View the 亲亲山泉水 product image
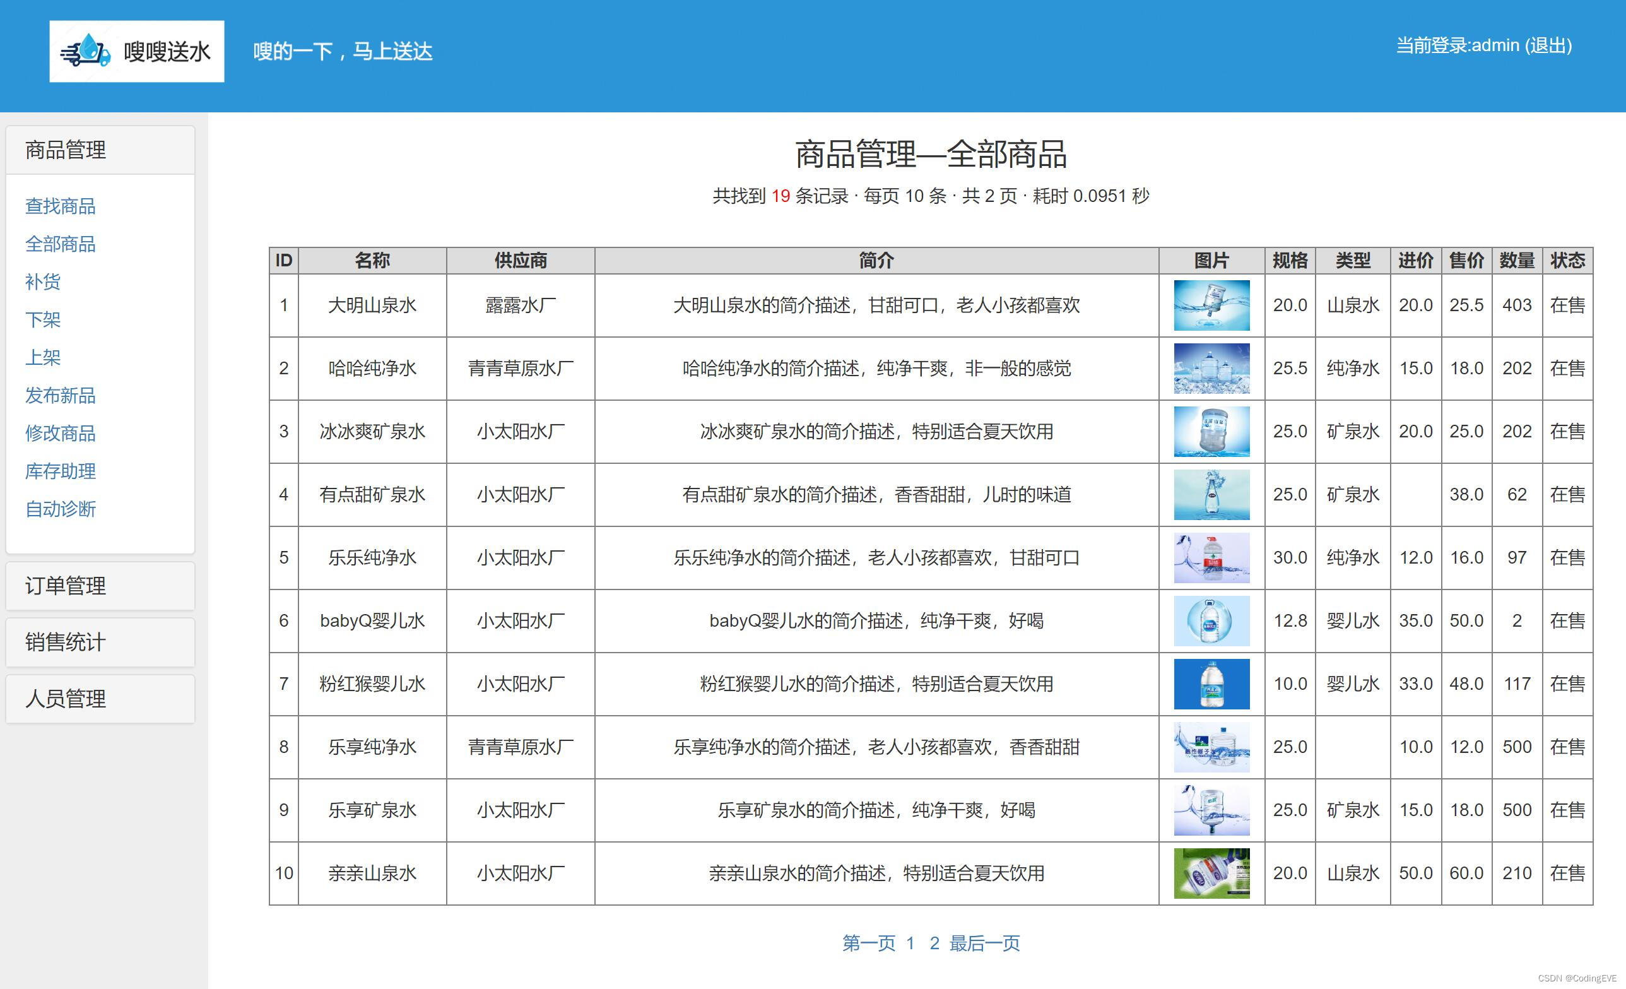1626x989 pixels. point(1211,873)
